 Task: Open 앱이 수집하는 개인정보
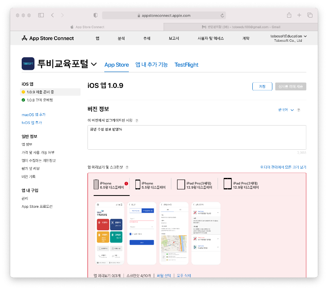(38, 160)
